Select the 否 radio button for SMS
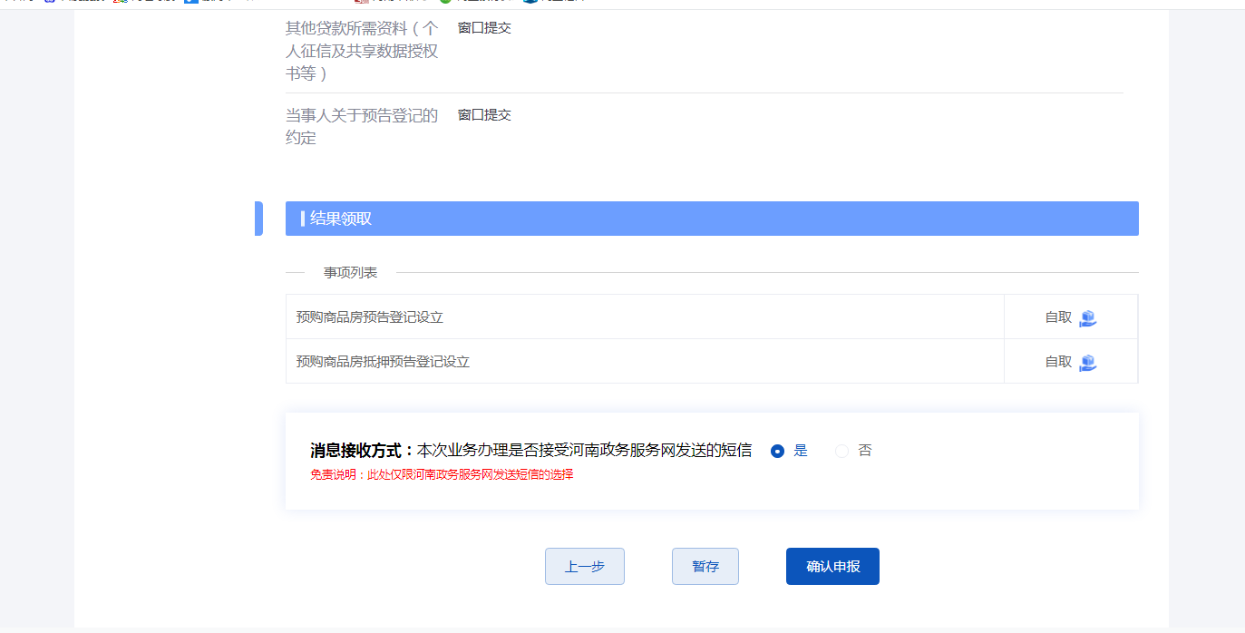The image size is (1245, 633). pyautogui.click(x=842, y=451)
